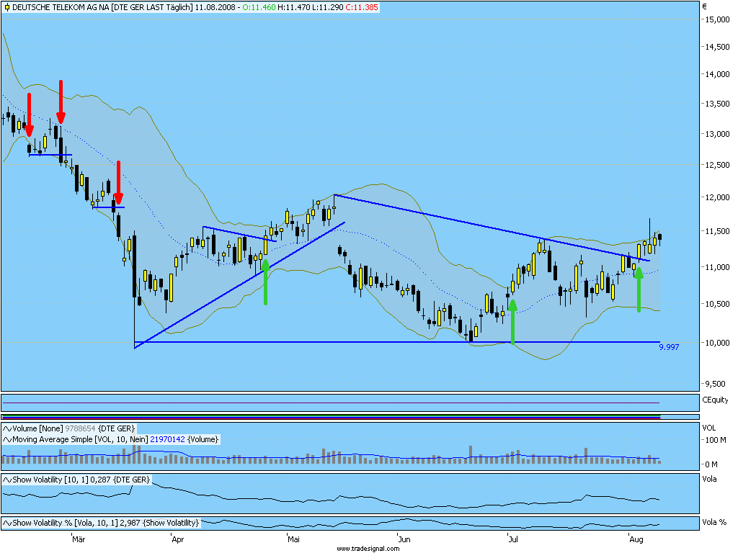Click the 100 M volume axis label
Viewport: 738px width, 553px height.
[x=716, y=440]
